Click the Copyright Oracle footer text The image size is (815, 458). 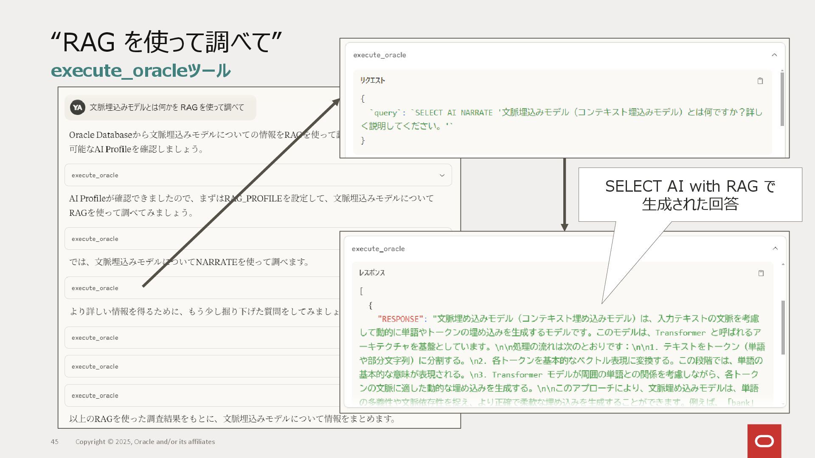tap(145, 441)
